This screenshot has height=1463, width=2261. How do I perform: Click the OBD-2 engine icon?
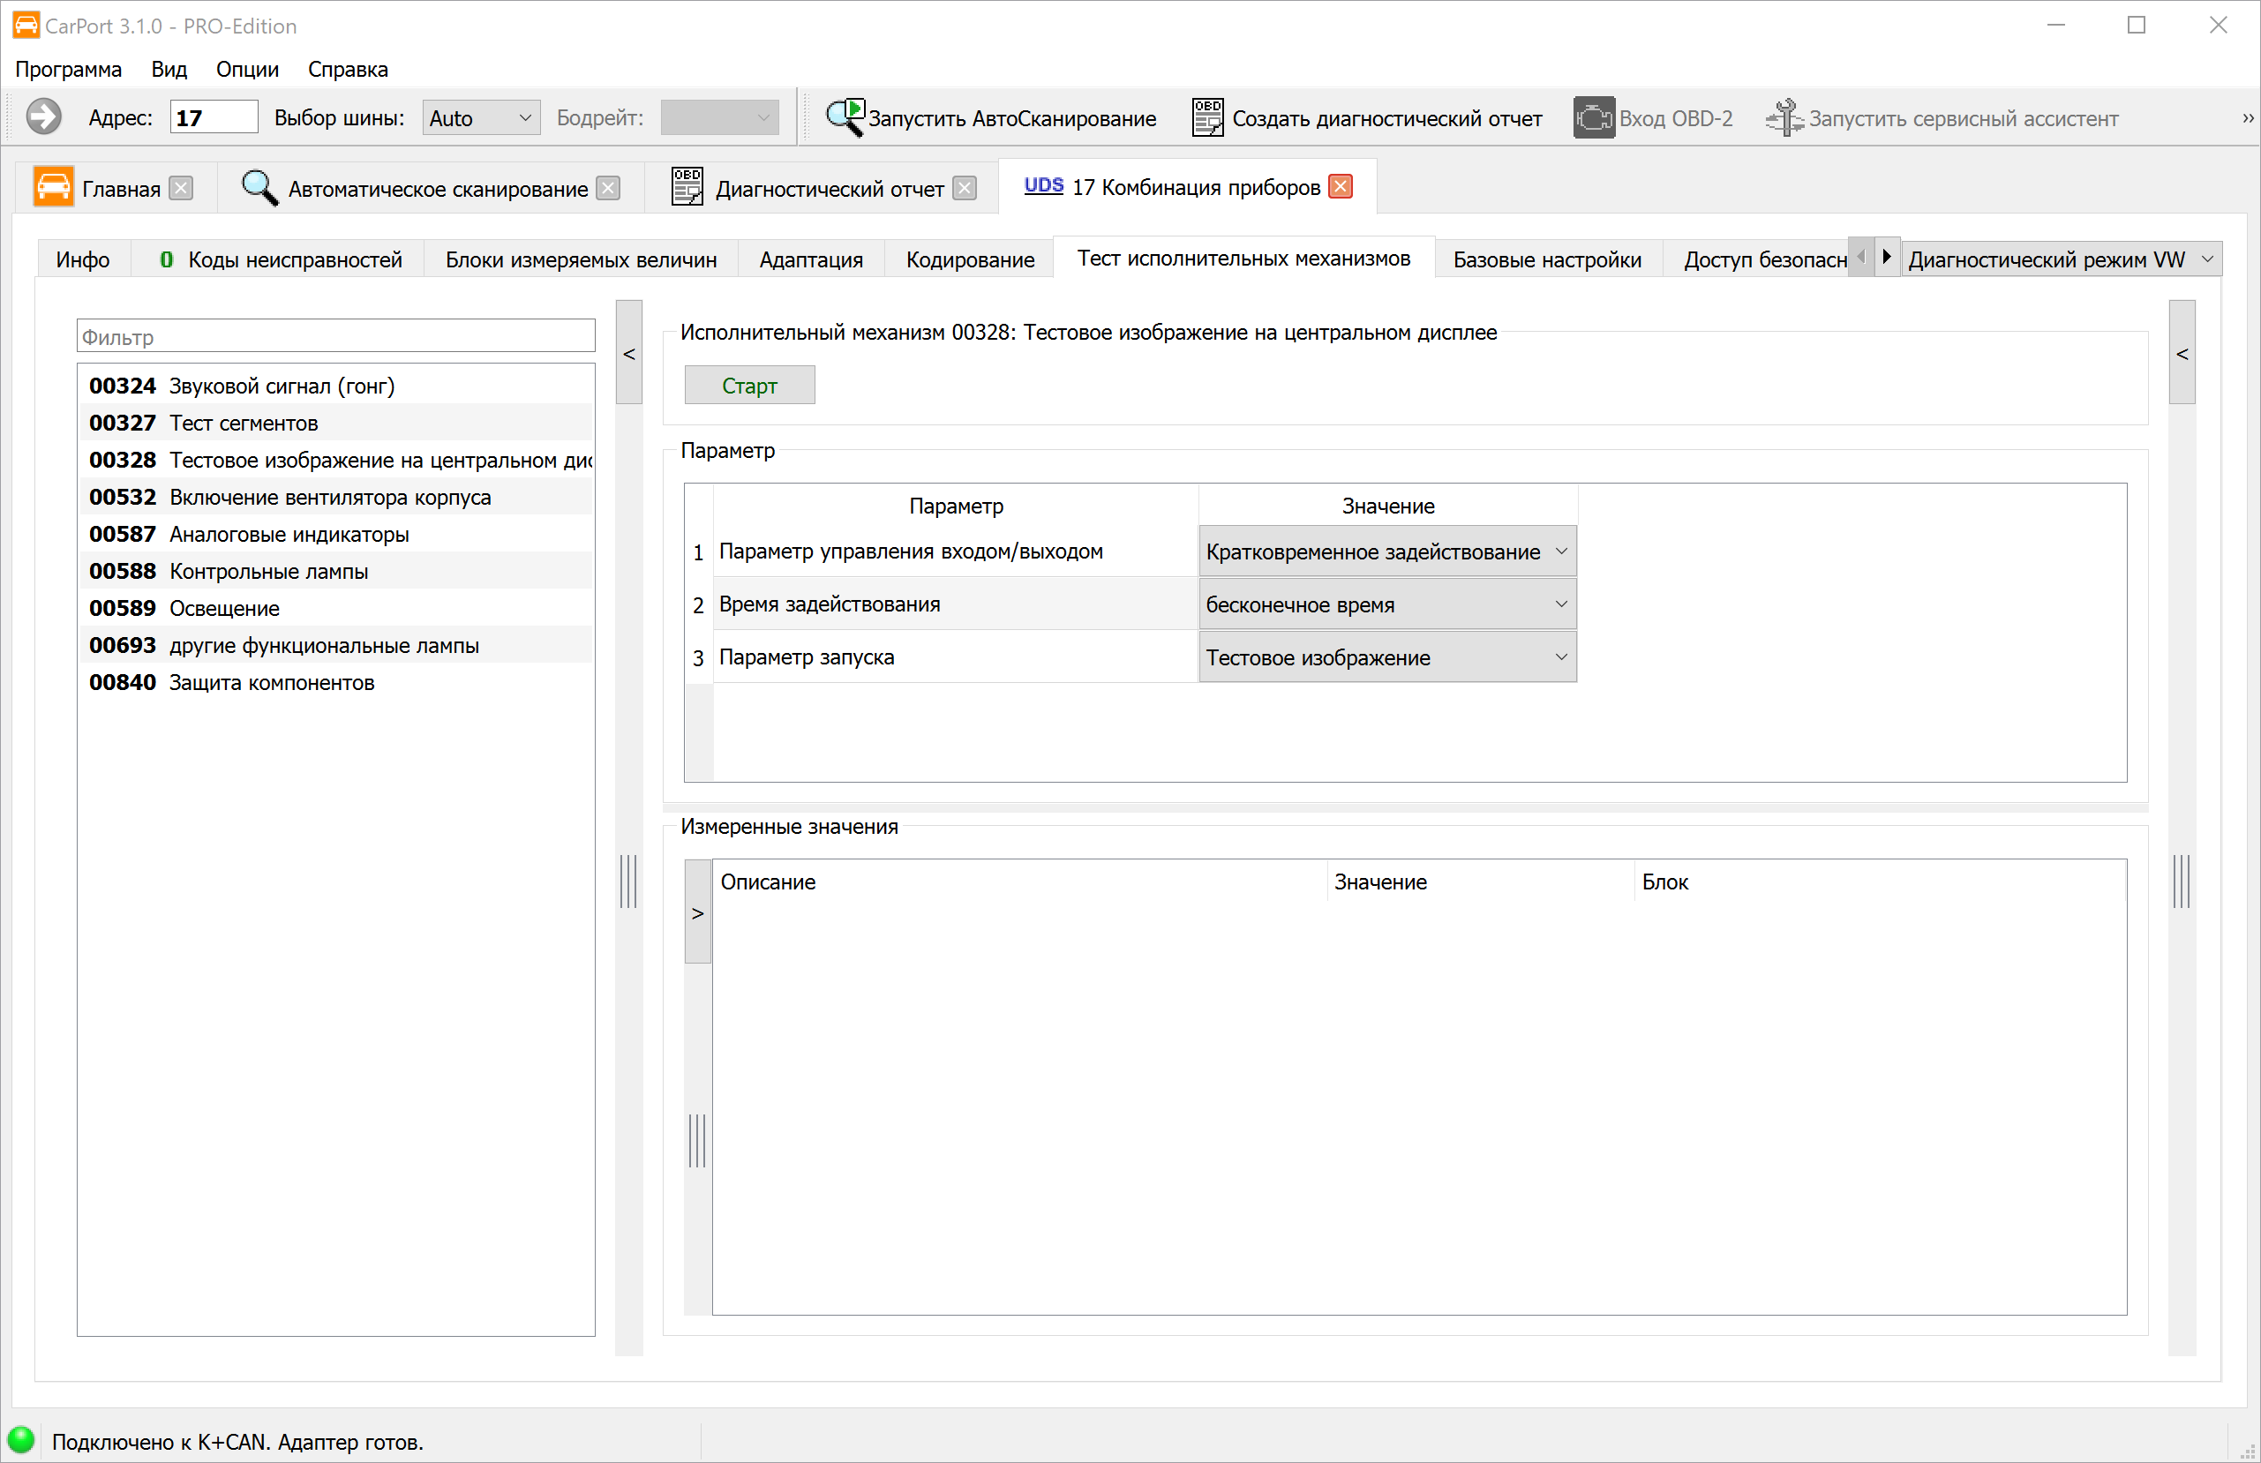[x=1593, y=118]
